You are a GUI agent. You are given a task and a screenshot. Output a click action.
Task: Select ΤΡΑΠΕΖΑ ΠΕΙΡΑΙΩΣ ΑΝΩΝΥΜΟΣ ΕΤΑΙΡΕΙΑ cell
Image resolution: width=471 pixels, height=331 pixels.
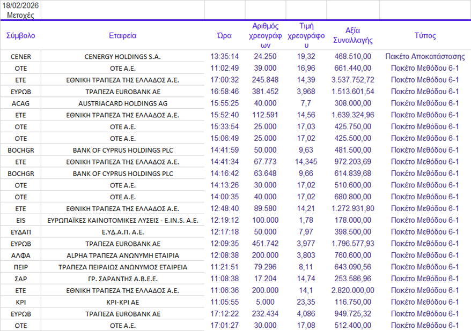122,267
